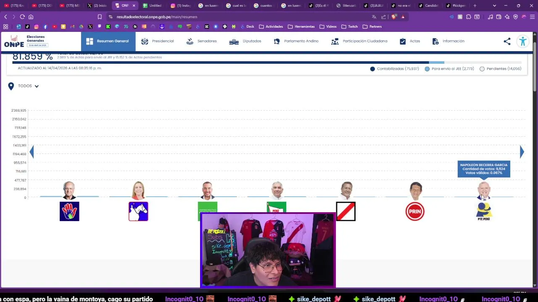Switch to the X Inicio browser tab
The width and height of the screenshot is (538, 302).
click(98, 5)
